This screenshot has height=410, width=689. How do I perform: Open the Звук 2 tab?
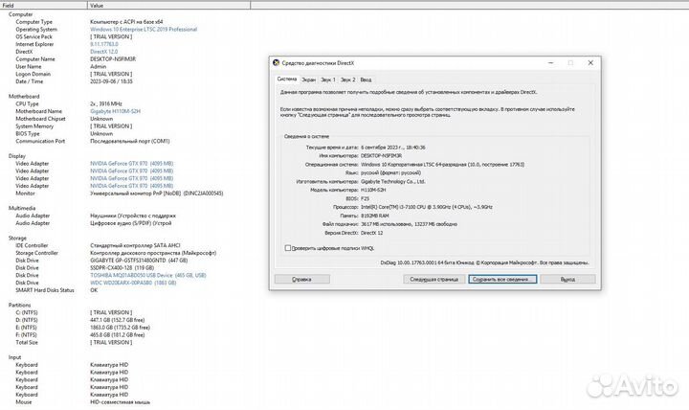[x=347, y=80]
